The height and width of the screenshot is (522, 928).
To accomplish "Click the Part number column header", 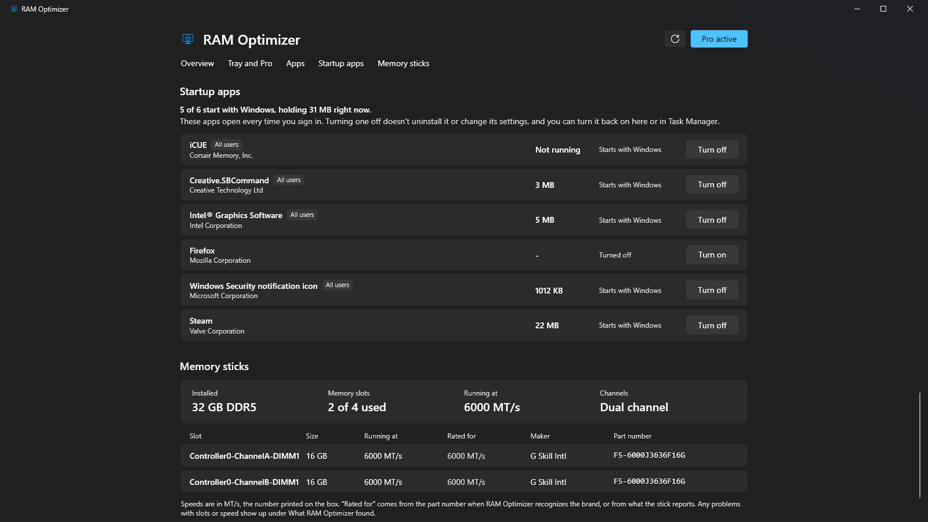I will tap(632, 436).
